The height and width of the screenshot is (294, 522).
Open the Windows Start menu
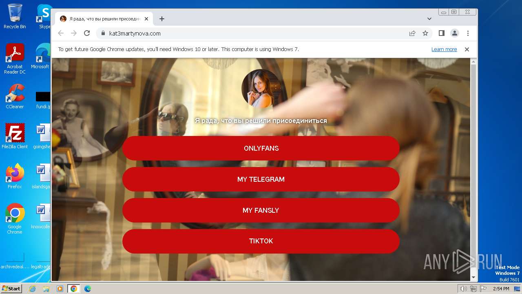11,289
